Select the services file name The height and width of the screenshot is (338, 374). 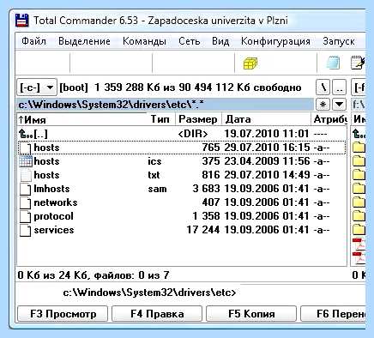pyautogui.click(x=54, y=230)
